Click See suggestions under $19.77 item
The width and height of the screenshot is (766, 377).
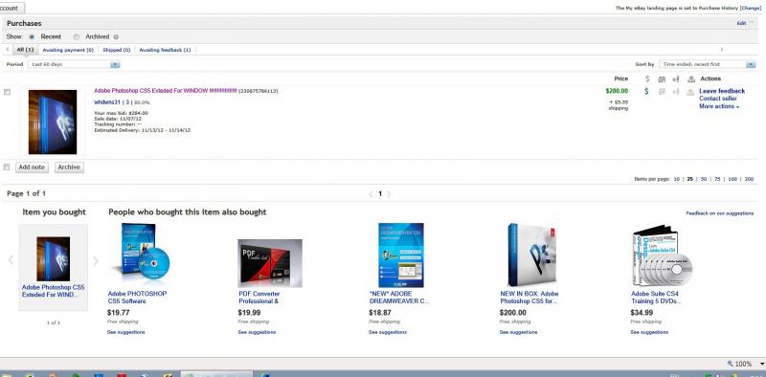126,332
